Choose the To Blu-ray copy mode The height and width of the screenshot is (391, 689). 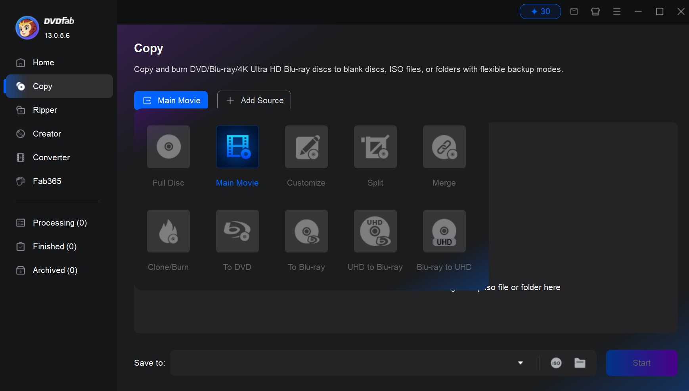coord(306,240)
